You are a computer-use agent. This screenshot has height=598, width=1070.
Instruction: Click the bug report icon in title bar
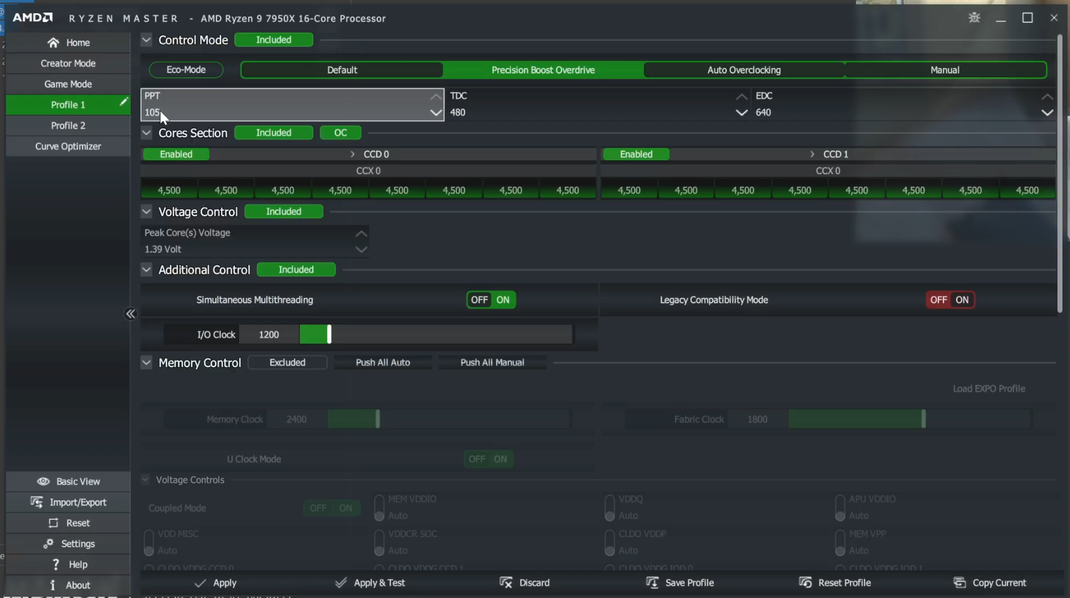click(974, 18)
